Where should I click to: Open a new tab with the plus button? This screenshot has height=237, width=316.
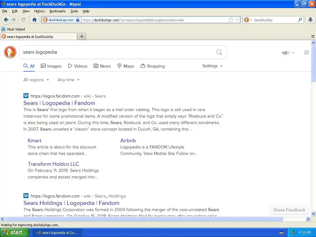pos(81,36)
